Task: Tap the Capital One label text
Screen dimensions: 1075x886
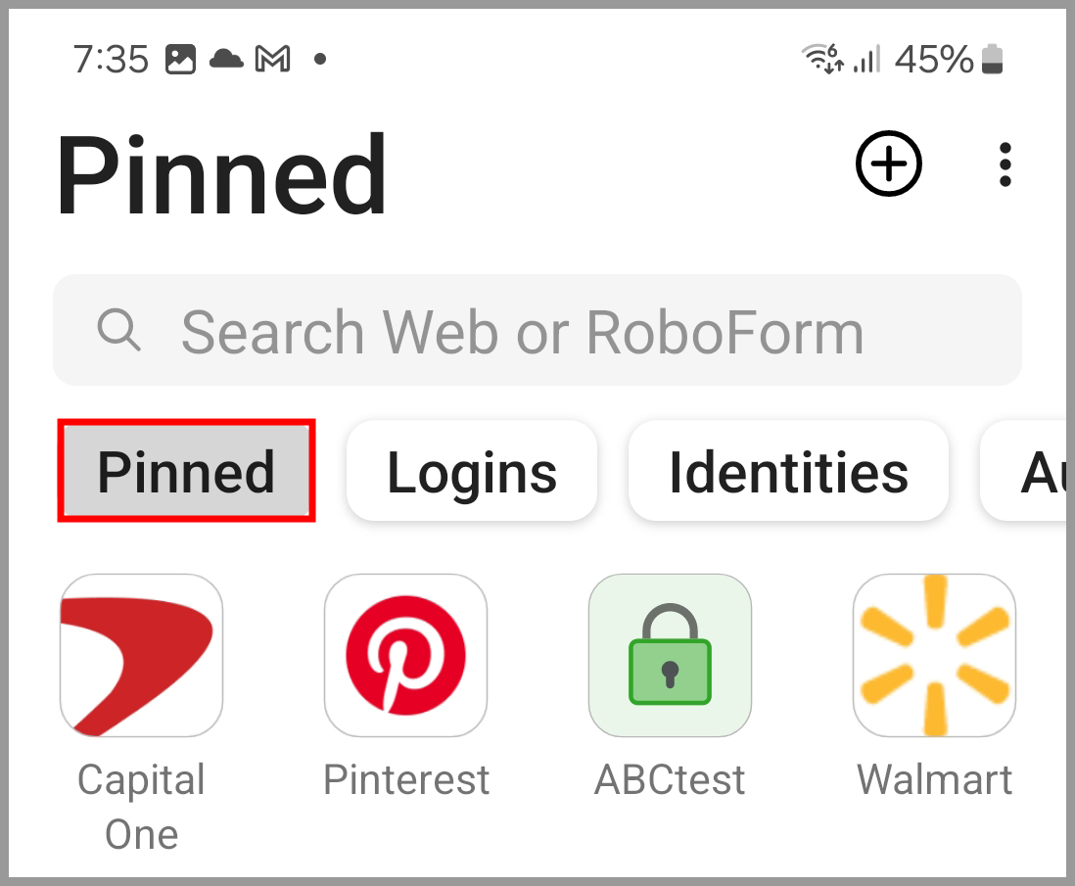Action: (141, 807)
